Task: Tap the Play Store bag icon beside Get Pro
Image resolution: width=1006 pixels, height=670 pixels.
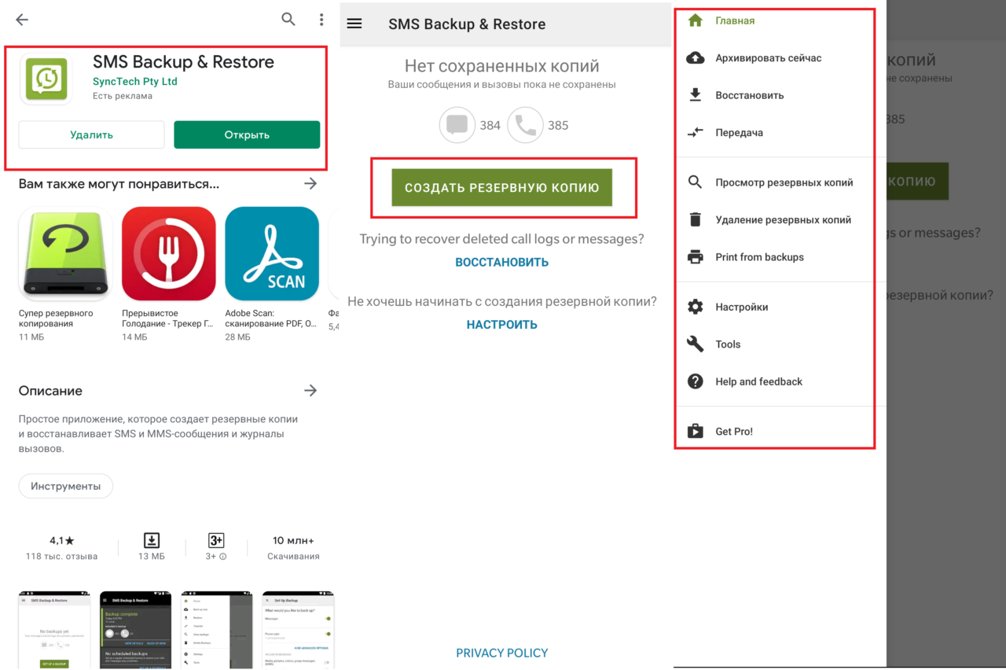Action: click(696, 431)
